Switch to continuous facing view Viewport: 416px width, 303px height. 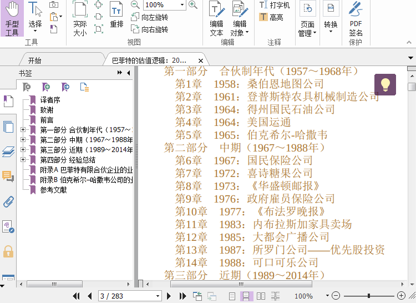275,296
